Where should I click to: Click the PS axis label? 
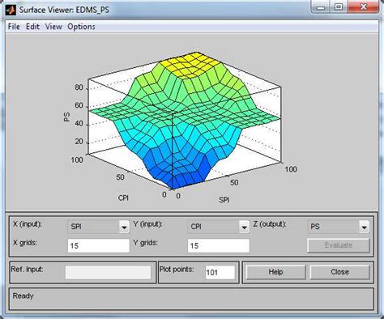66,117
